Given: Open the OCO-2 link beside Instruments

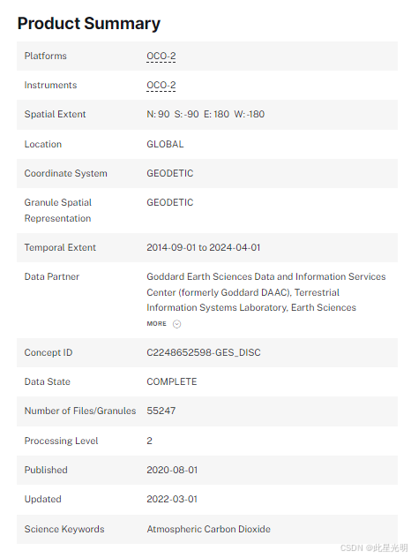Looking at the screenshot, I should click(161, 86).
